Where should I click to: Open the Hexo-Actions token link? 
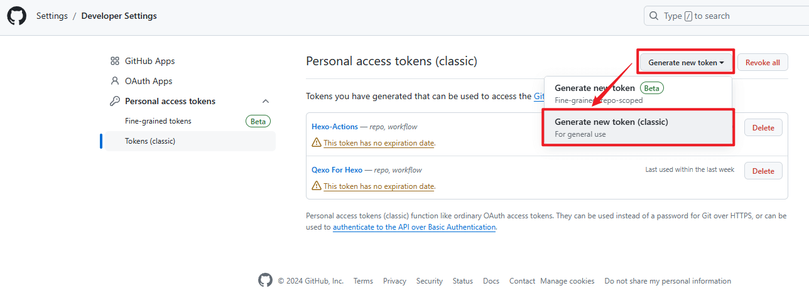pyautogui.click(x=335, y=127)
